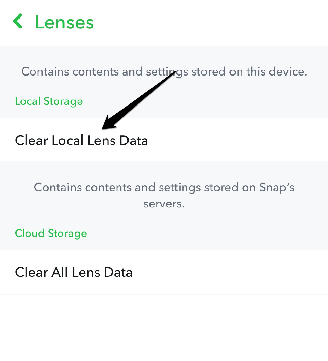The image size is (328, 361).
Task: Click the word 'Data' in Clear Local row
Action: click(x=134, y=140)
